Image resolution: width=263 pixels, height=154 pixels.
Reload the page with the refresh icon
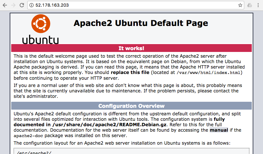click(x=22, y=5)
